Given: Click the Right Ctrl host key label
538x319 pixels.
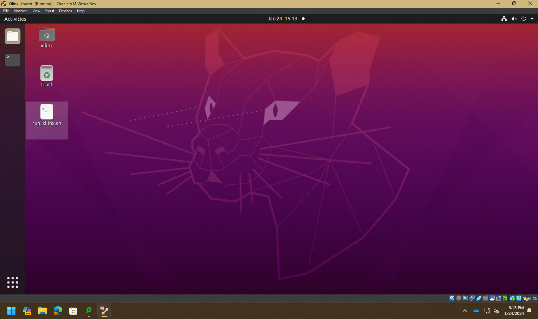Looking at the screenshot, I should (x=530, y=299).
